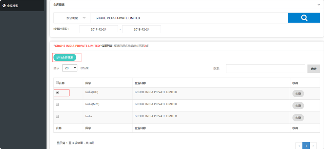The width and height of the screenshot is (324, 149).
Task: Open the 20 results-per-page dropdown
Action: (x=70, y=68)
